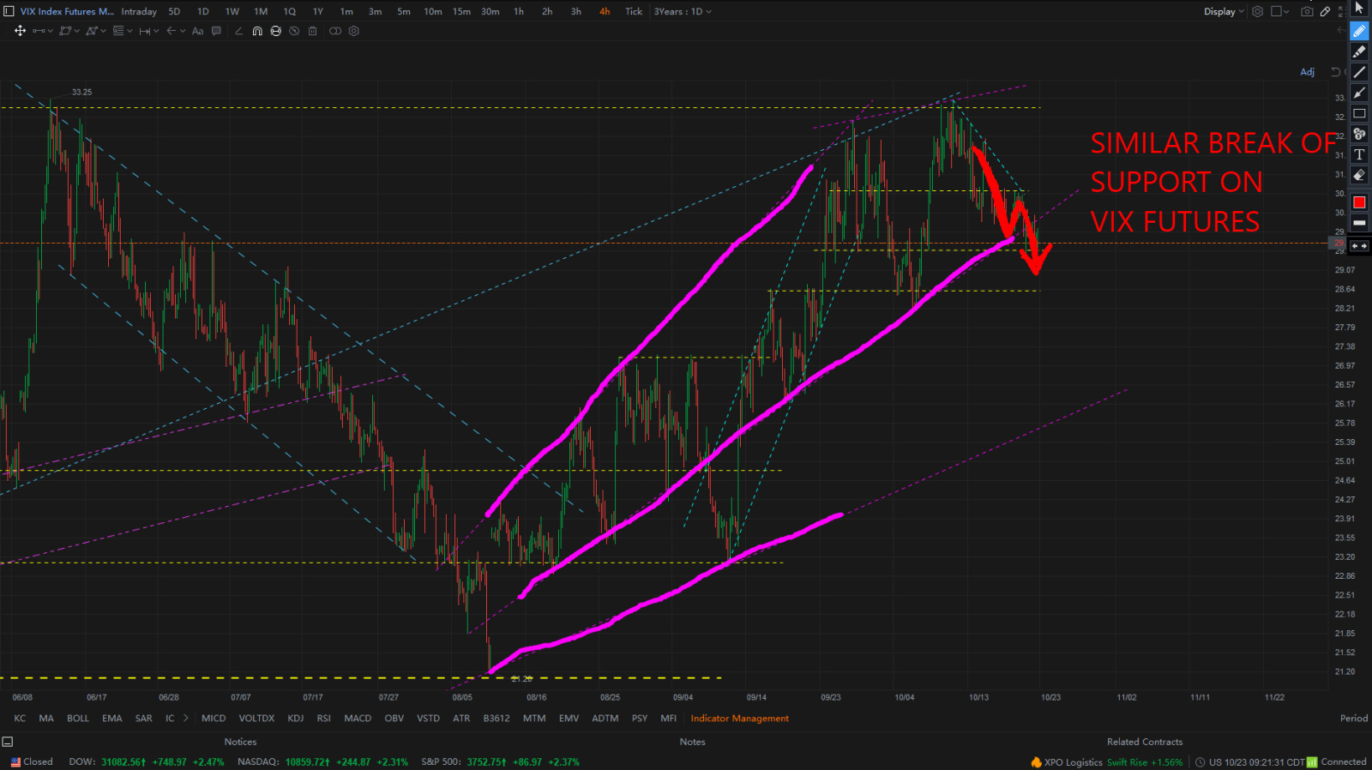Click the XPO Logistics Swift Rise alert
1372x770 pixels.
1107,761
